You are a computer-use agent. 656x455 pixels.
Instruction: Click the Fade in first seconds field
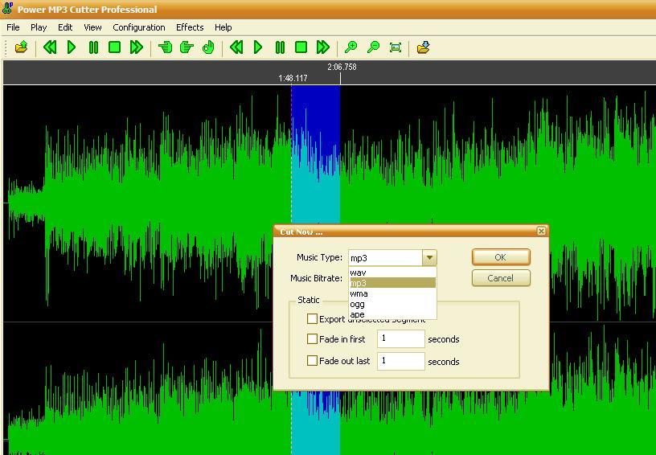[400, 339]
